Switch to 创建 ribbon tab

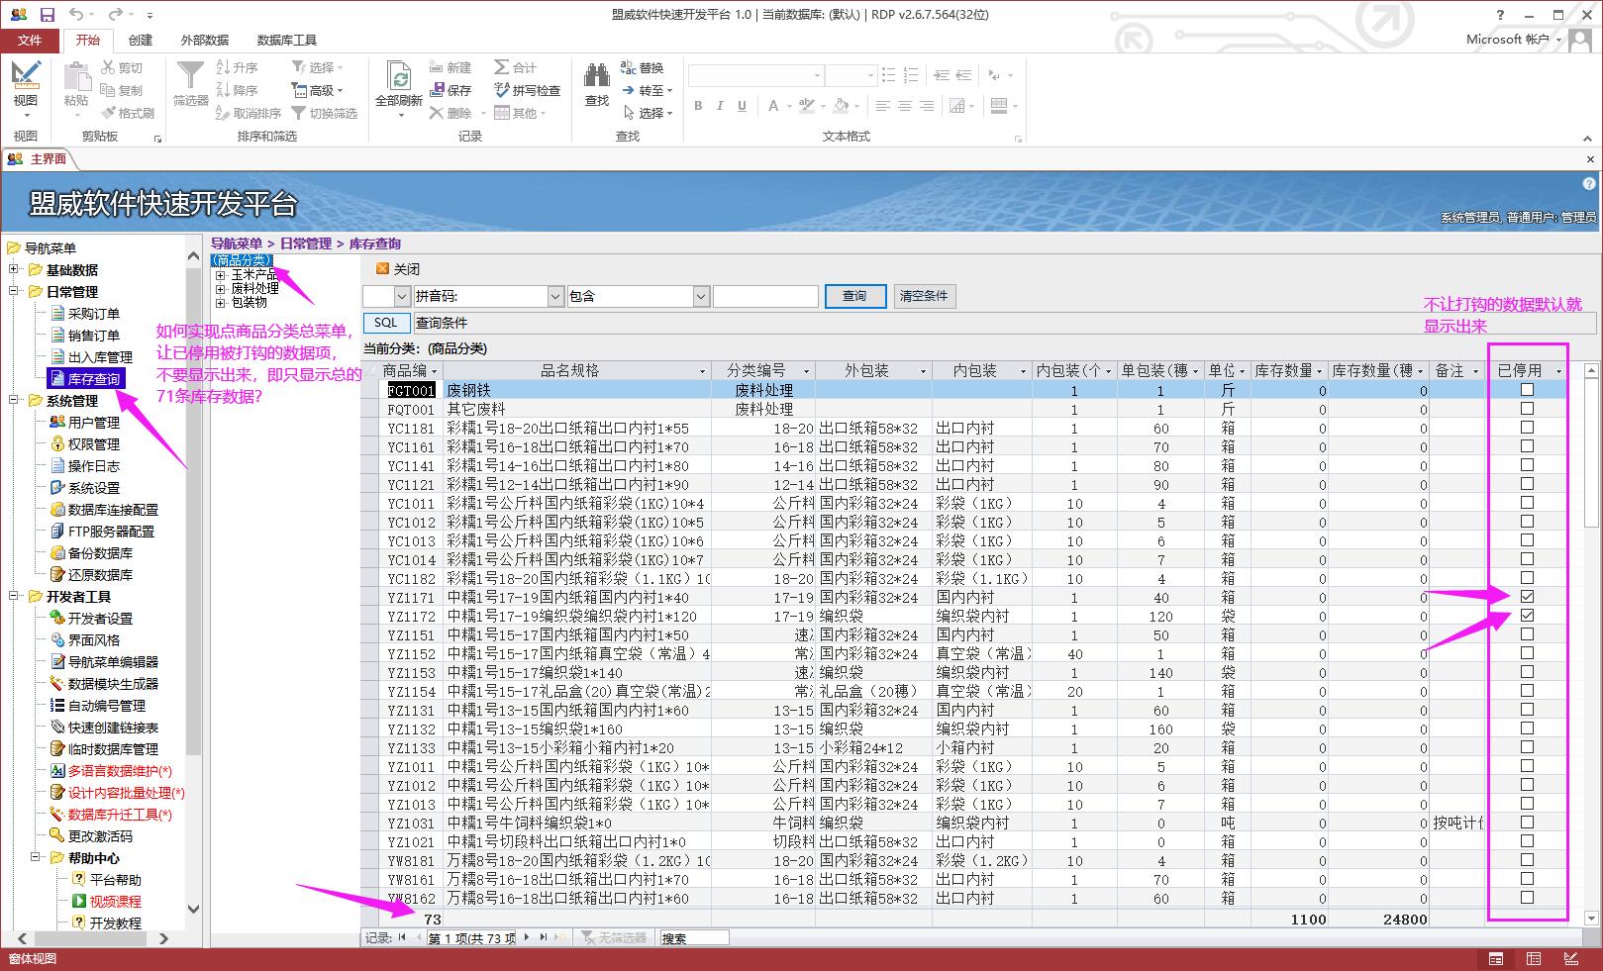[x=141, y=41]
